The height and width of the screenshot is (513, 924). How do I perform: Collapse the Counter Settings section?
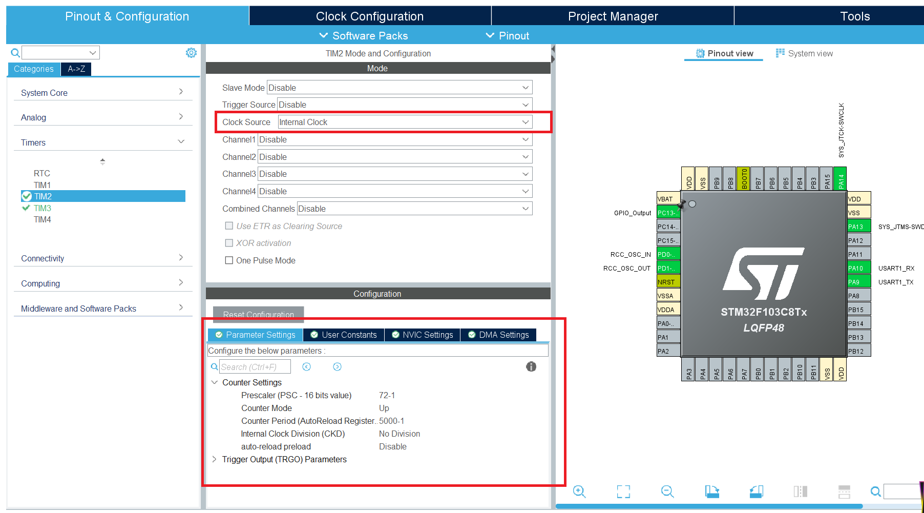pos(215,382)
